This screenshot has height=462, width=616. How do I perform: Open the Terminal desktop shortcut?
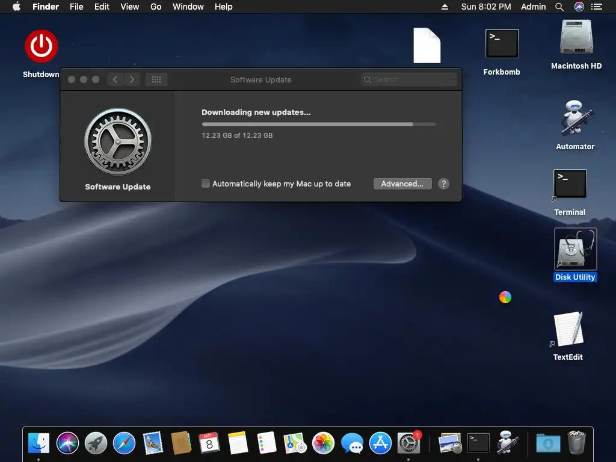click(570, 184)
